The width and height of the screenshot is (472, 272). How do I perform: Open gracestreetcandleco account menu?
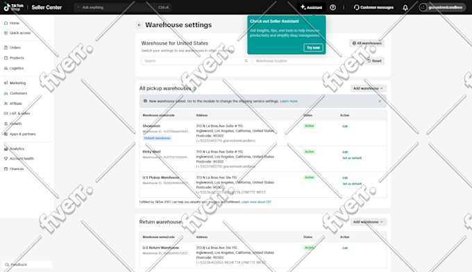click(x=442, y=7)
